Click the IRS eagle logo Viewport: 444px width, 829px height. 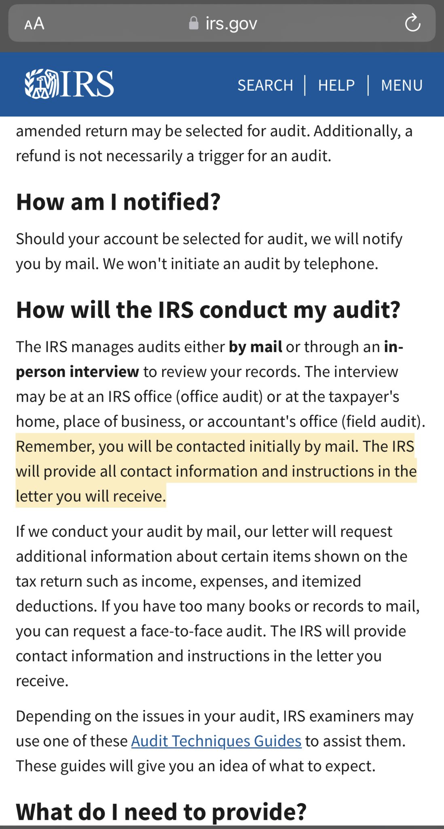pos(69,84)
